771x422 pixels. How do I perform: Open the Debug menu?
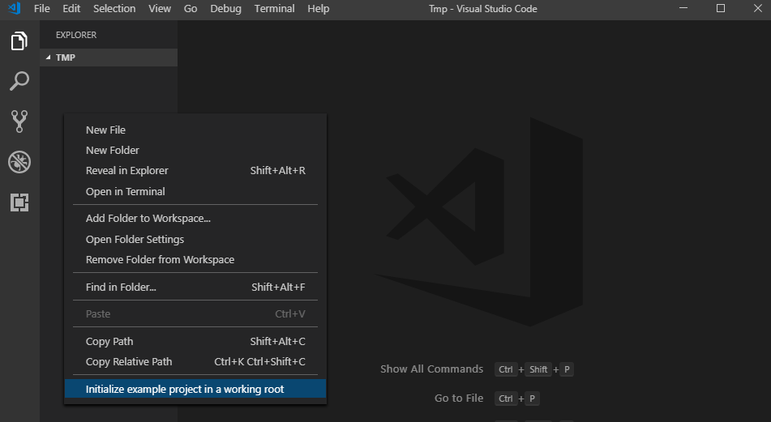(x=225, y=8)
